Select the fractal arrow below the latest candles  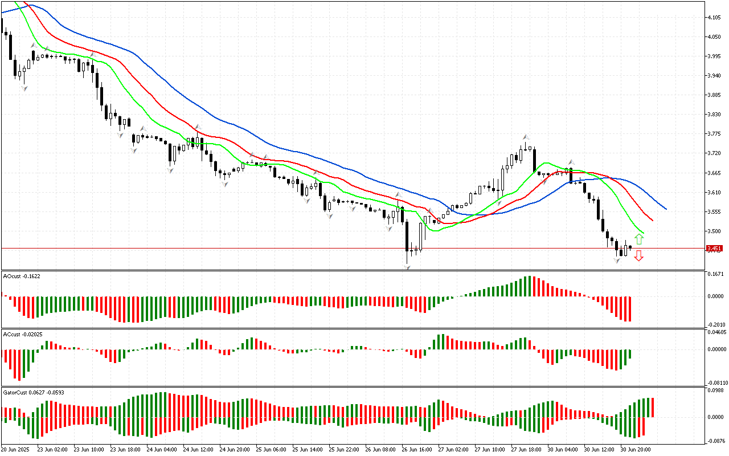[617, 260]
